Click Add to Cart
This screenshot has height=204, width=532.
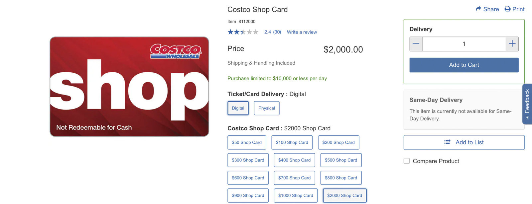click(x=464, y=65)
